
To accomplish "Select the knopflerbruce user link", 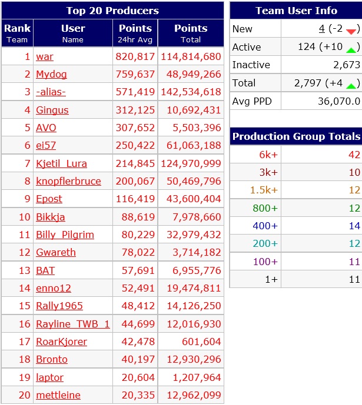I will pyautogui.click(x=68, y=181).
